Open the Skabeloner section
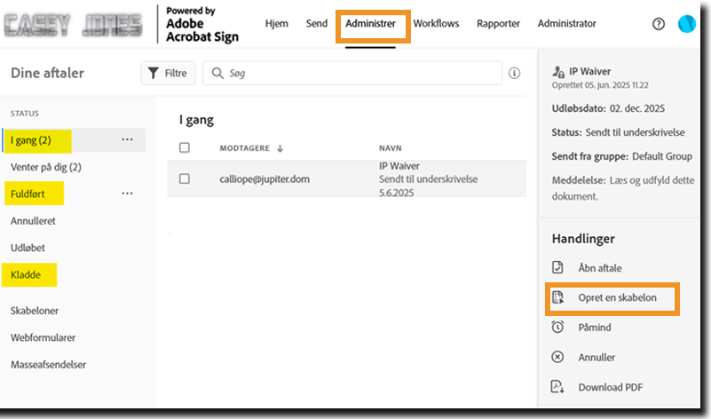 36,311
